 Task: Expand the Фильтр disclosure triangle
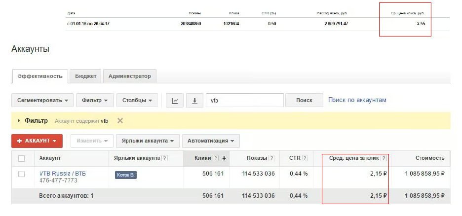(19, 121)
